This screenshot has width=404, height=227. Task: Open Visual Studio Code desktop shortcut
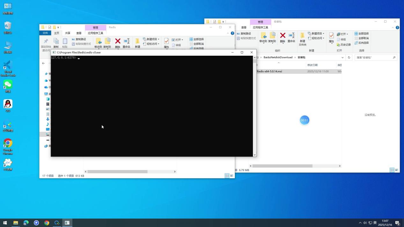tap(8, 68)
